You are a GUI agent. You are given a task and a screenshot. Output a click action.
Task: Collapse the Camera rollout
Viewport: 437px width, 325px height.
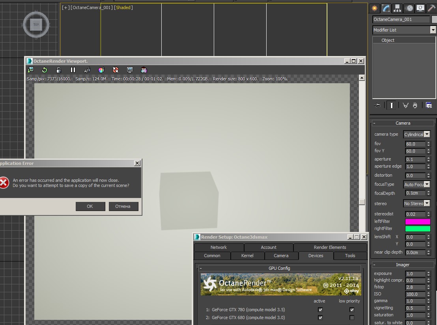[x=403, y=123]
